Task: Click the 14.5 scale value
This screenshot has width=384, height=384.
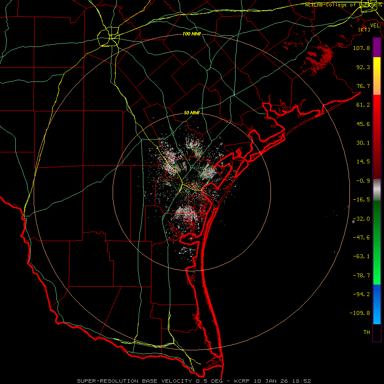Action: point(363,162)
